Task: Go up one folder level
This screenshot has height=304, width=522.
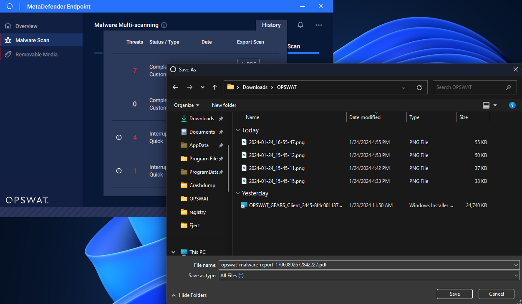Action: 214,87
